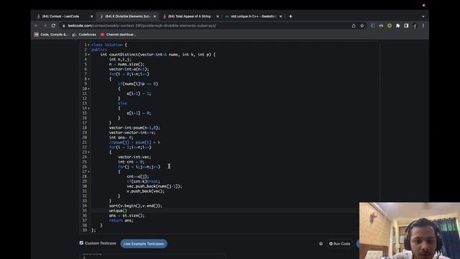Click the incognito-style extension icon
Image resolution: width=460 pixels, height=259 pixels.
(x=381, y=26)
